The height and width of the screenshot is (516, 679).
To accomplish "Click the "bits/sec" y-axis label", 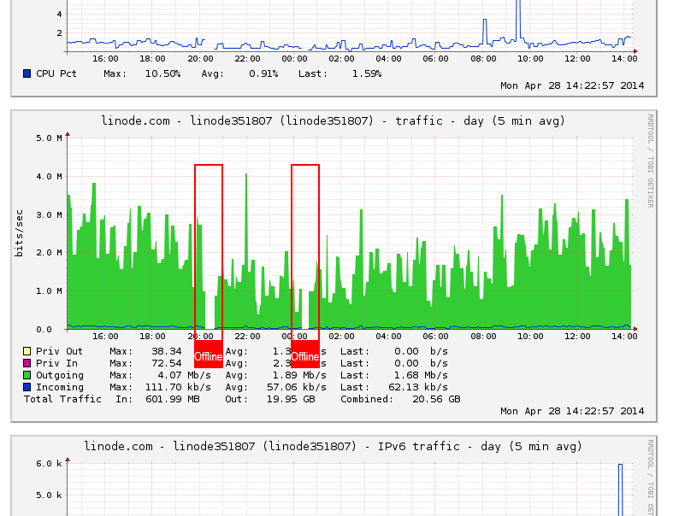I will point(19,233).
